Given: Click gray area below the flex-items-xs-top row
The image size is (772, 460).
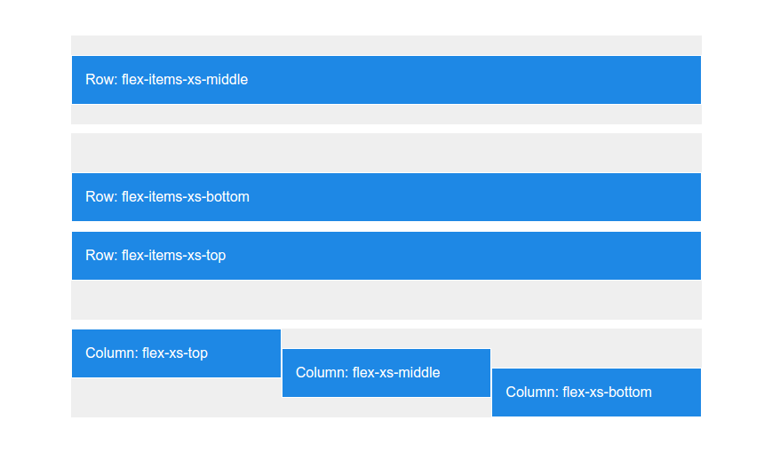Looking at the screenshot, I should coord(386,299).
